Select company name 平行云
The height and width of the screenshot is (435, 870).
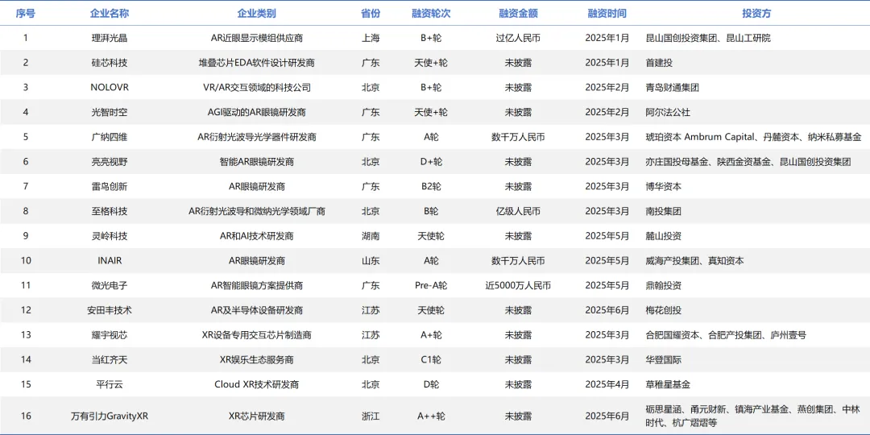point(110,384)
